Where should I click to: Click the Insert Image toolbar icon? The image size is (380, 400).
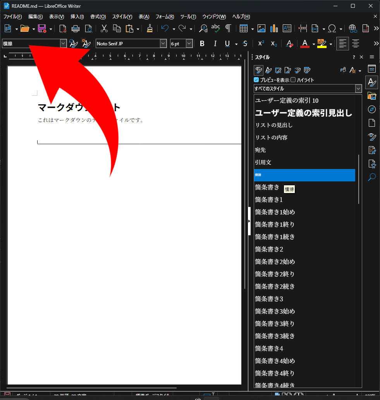261,28
